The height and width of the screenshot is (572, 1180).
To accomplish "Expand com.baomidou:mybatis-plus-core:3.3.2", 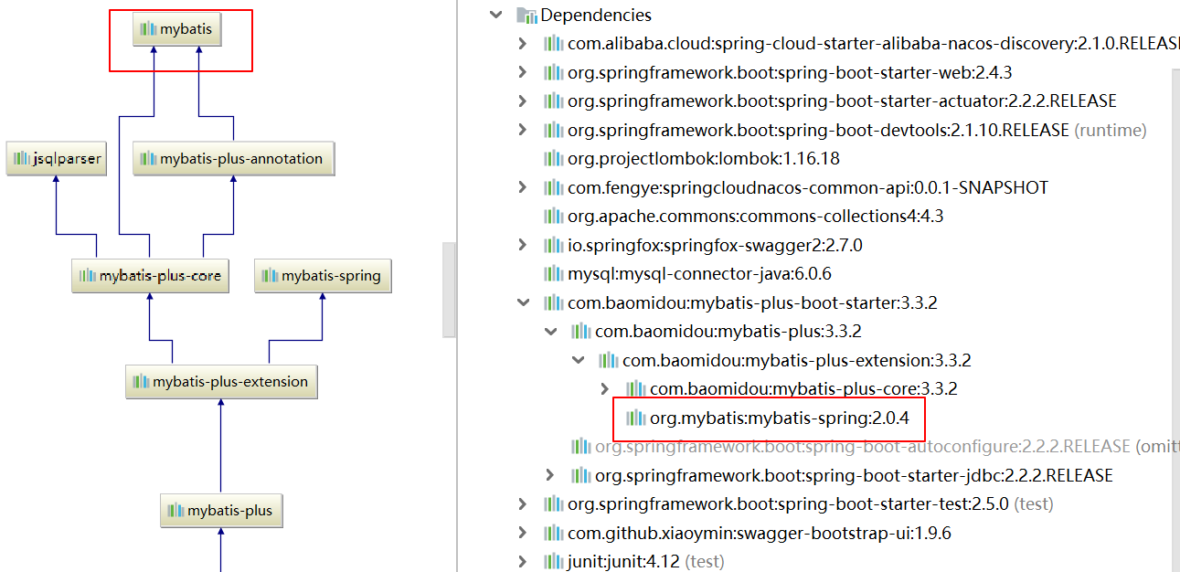I will coord(604,389).
